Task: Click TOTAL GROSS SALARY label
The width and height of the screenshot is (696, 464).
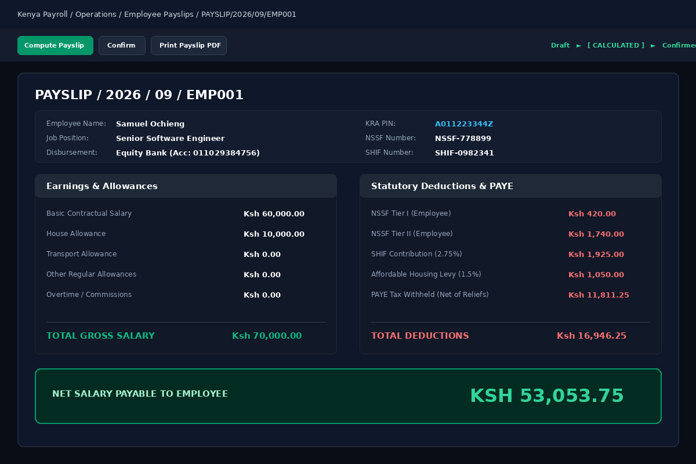Action: click(x=100, y=336)
